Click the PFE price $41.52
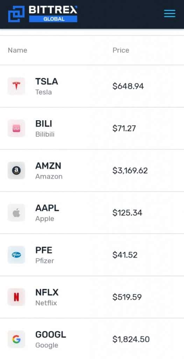This screenshot has height=359, width=184. [125, 255]
